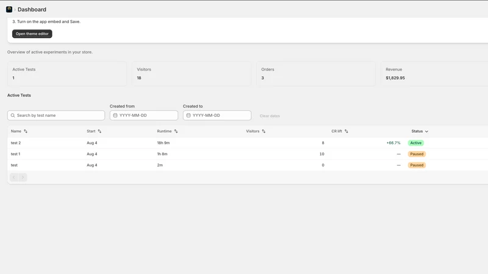Click the Runtime column header text

coord(164,131)
